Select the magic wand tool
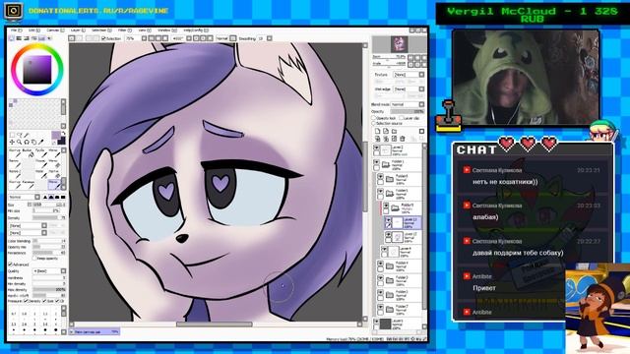 27,136
